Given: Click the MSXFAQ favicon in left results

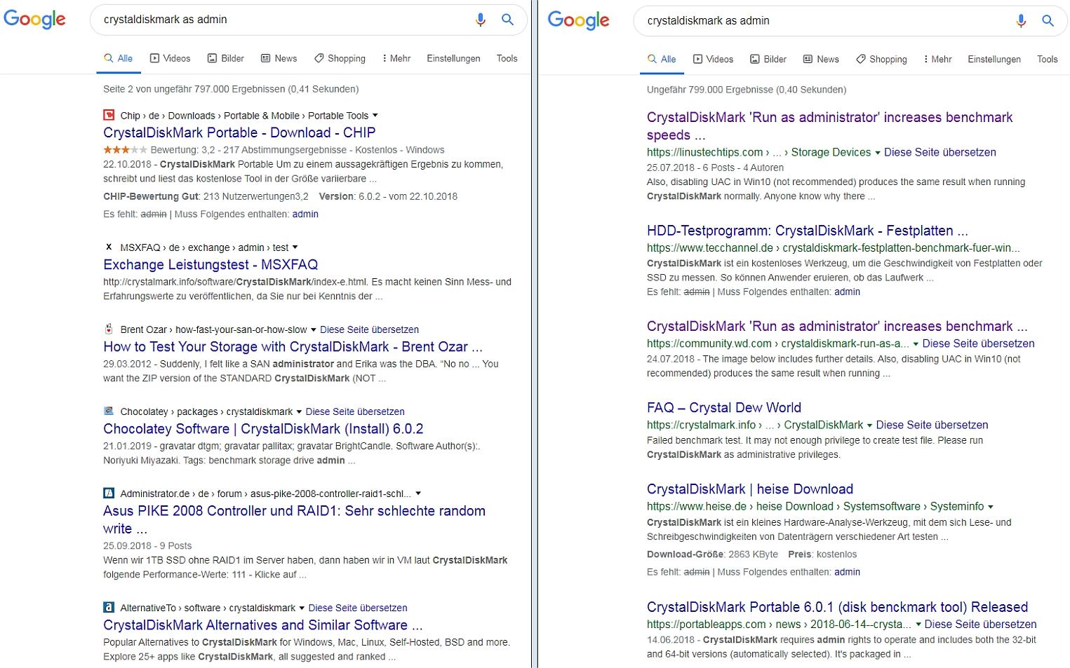Looking at the screenshot, I should pos(109,247).
